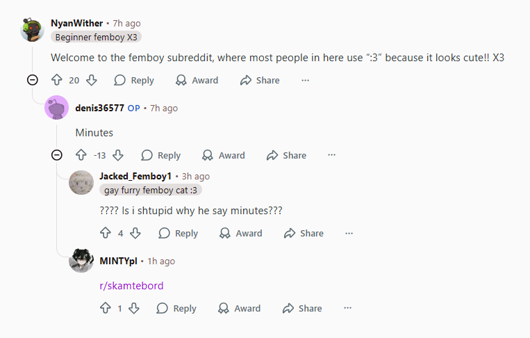Open more options on denis36577's comment

(x=331, y=155)
